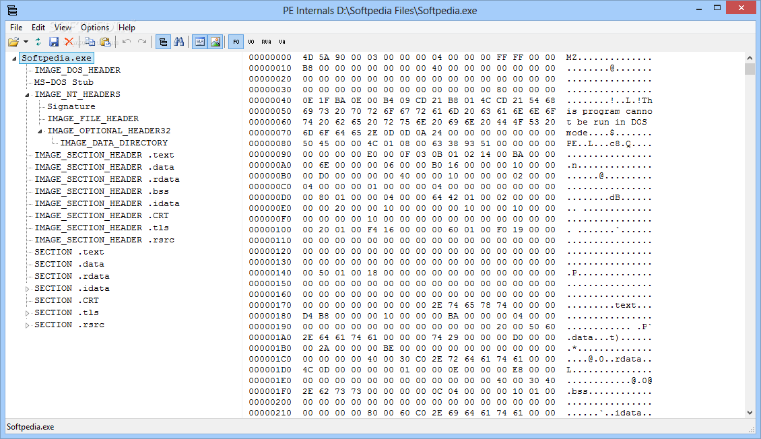Screen dimensions: 761x439
Task: Click offset 00000000 in hex view
Action: tap(270, 58)
